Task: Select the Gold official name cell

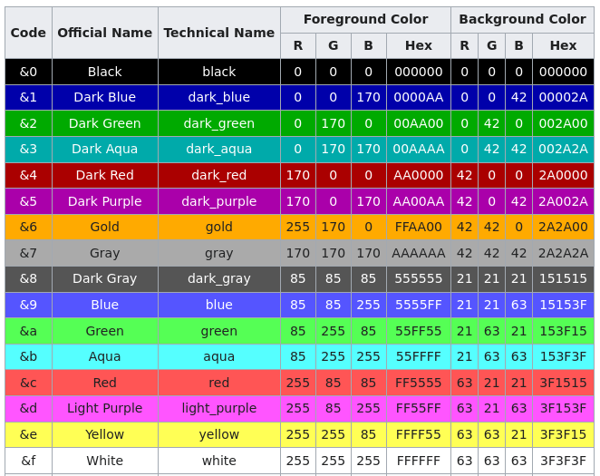Action: [x=104, y=227]
